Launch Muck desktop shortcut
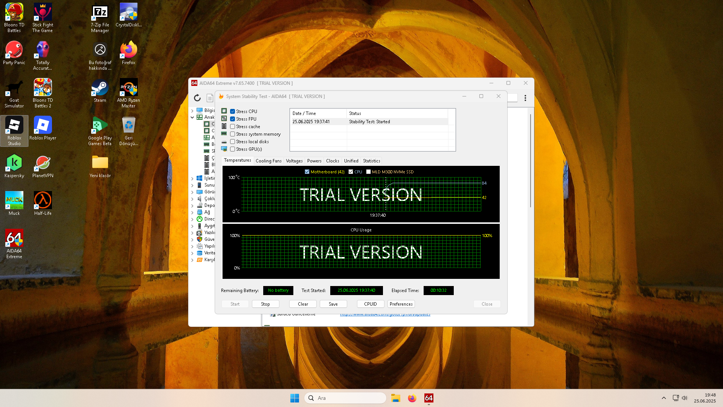 (14, 203)
